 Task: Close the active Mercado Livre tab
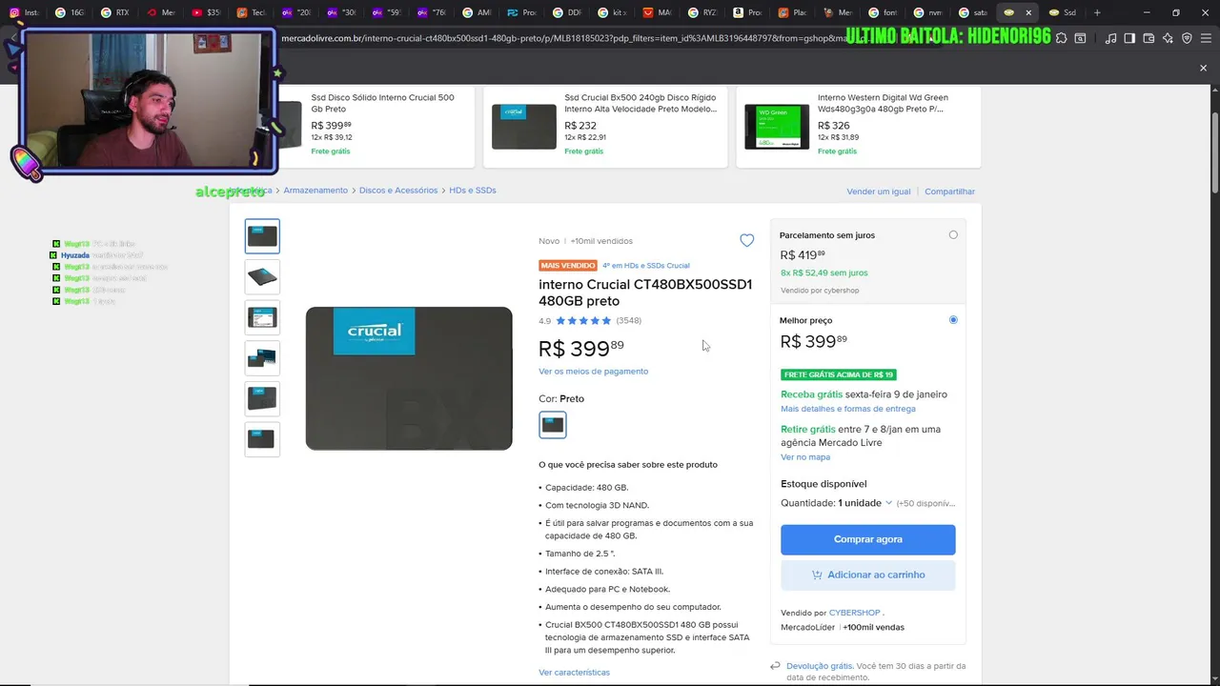click(1028, 12)
